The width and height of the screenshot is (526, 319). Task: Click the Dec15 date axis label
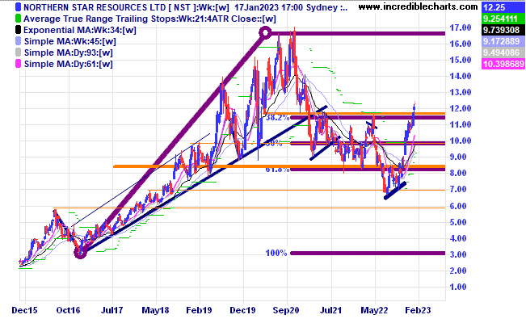click(x=24, y=310)
